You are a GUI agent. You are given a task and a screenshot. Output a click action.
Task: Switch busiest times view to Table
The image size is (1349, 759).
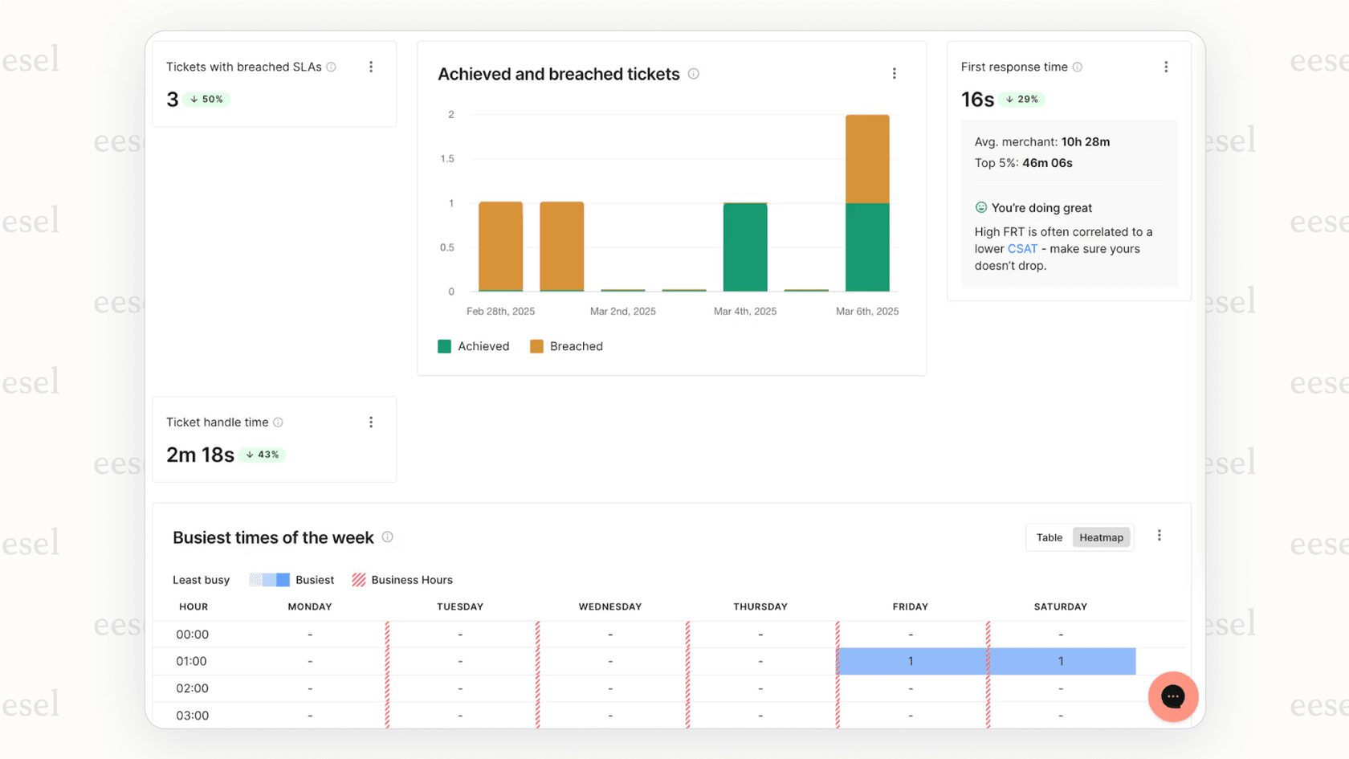1049,537
